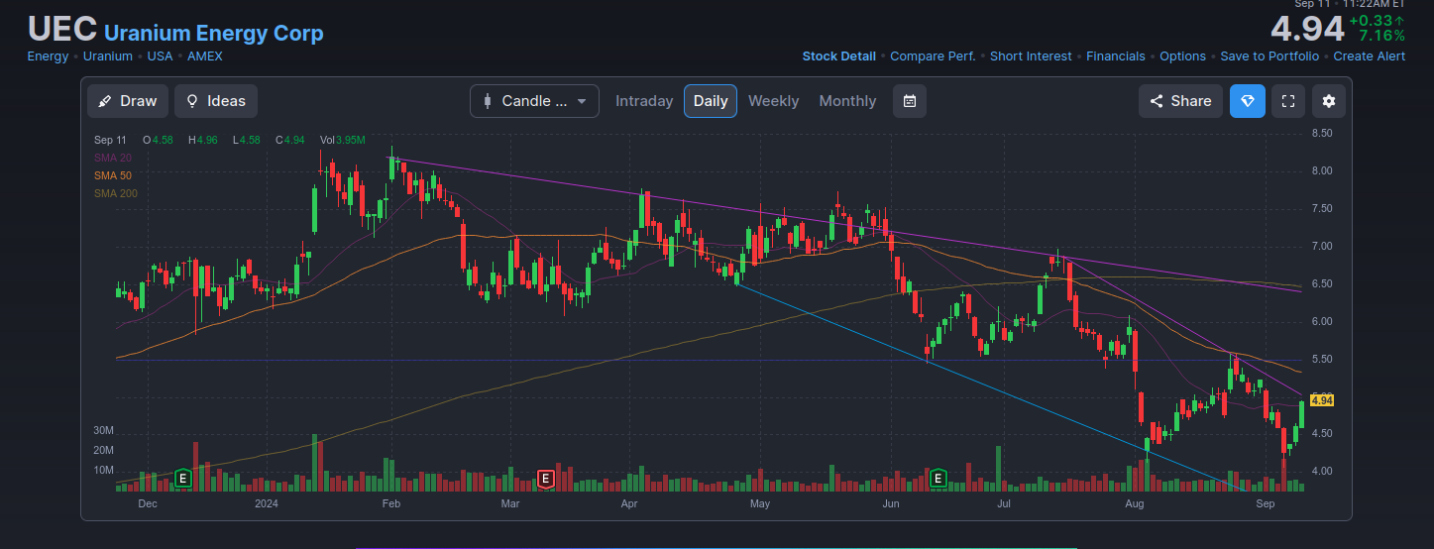The image size is (1434, 549).
Task: Click the 4.94 current price tag on axis
Action: (x=1322, y=400)
